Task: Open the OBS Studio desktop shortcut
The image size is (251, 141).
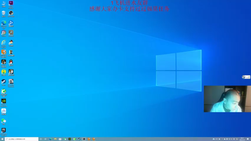Action: pyautogui.click(x=11, y=14)
